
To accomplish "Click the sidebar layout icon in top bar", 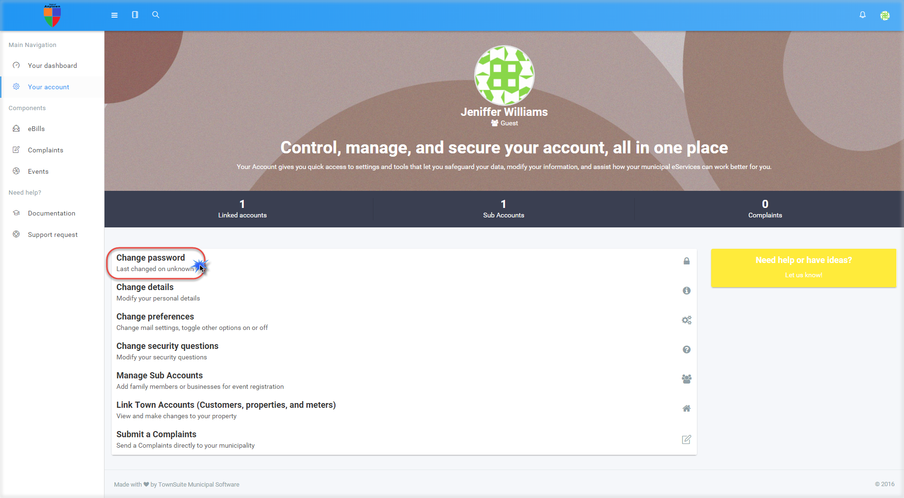I will tap(135, 15).
